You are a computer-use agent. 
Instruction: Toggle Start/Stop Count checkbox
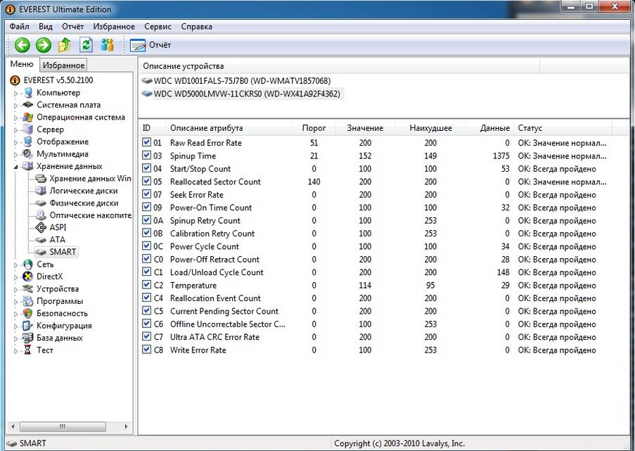(146, 169)
